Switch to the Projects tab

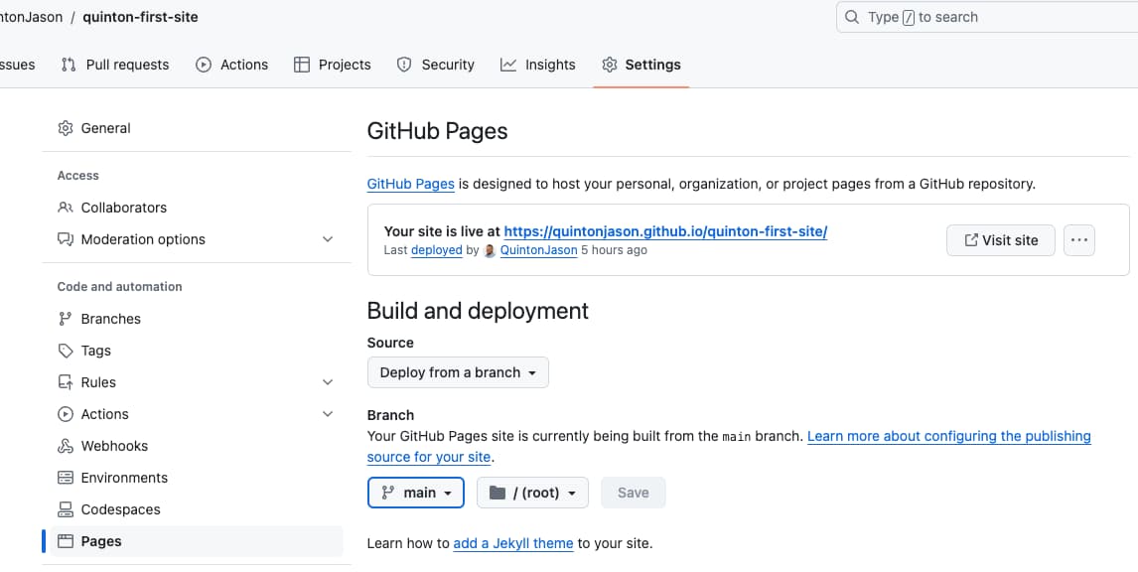coord(333,65)
